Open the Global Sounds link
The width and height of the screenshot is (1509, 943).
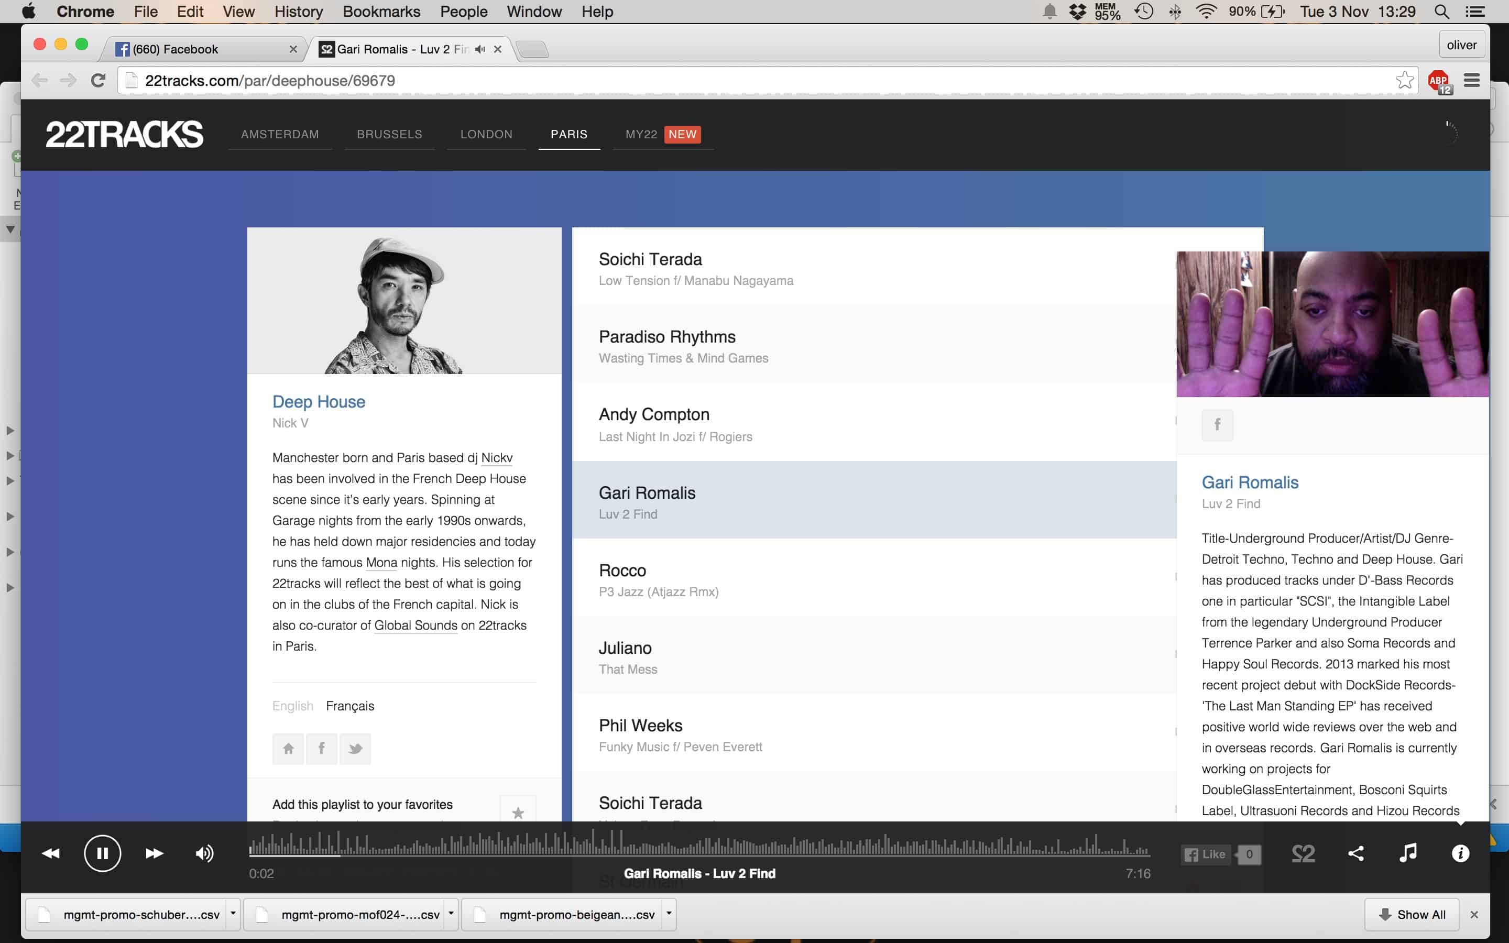pos(415,625)
